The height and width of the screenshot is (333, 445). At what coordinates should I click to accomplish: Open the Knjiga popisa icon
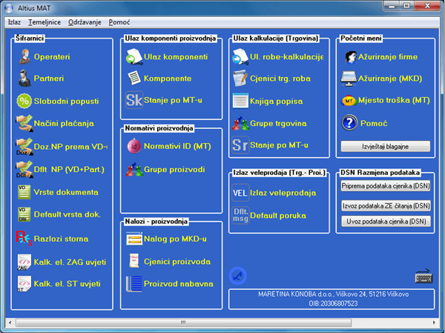pyautogui.click(x=240, y=101)
